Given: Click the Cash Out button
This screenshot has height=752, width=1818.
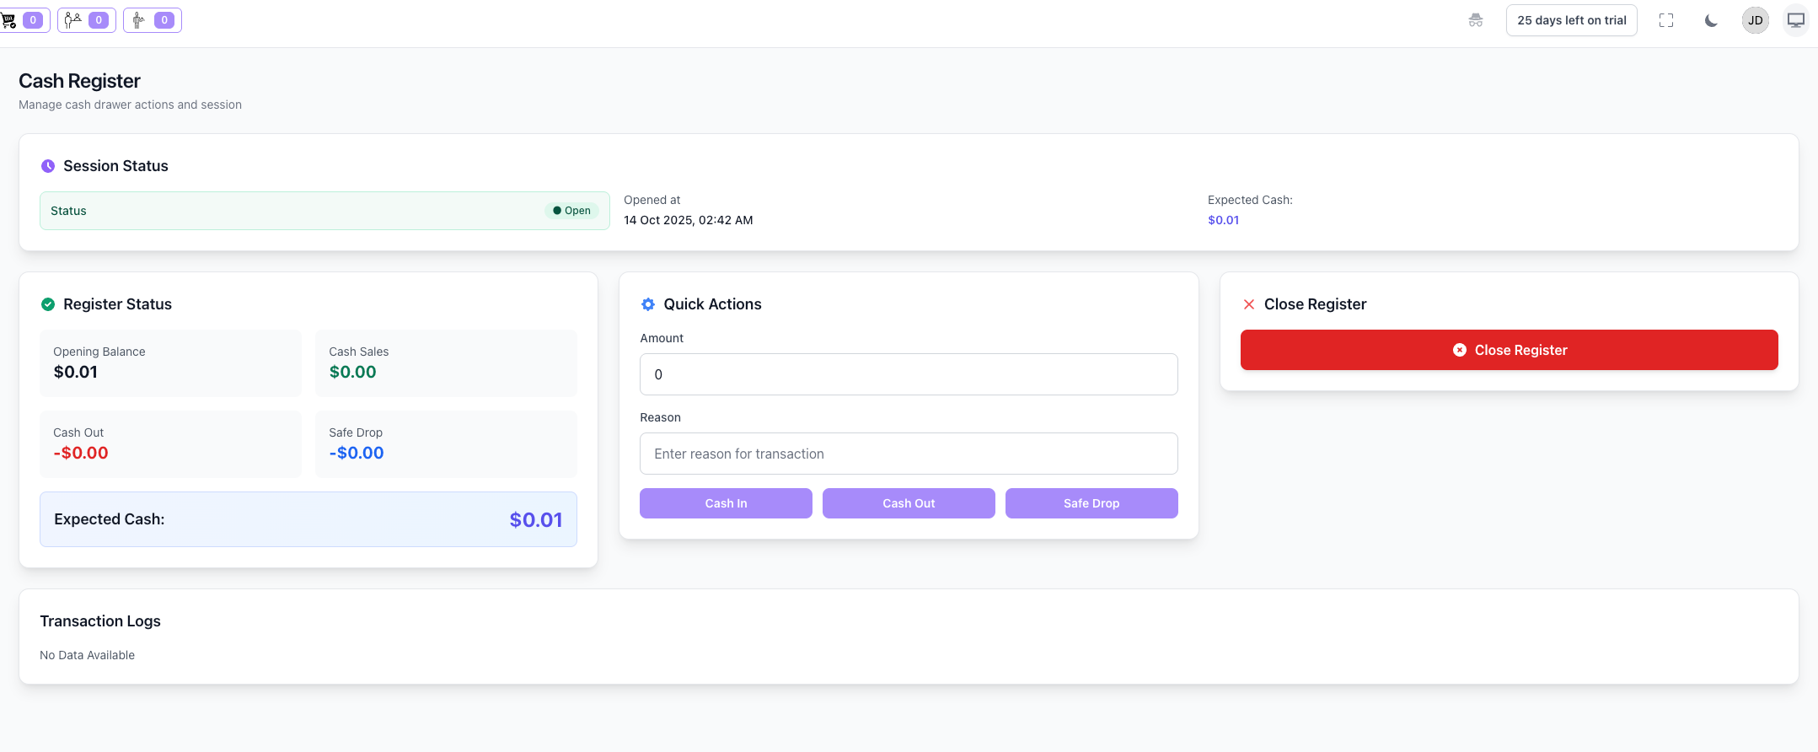Looking at the screenshot, I should [909, 503].
